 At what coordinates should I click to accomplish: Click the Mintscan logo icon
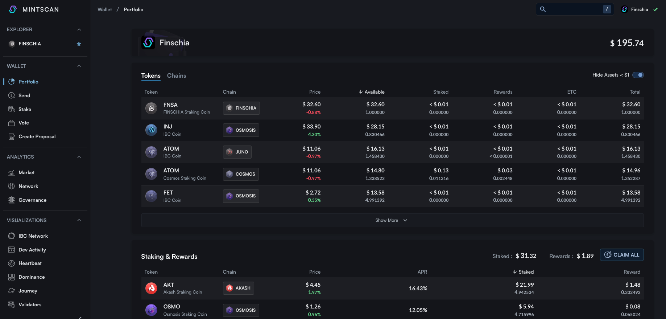pos(13,9)
